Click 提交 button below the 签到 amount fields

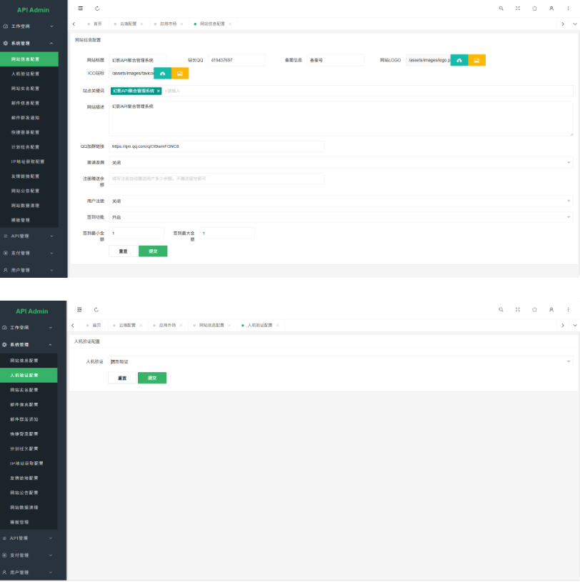tap(153, 251)
